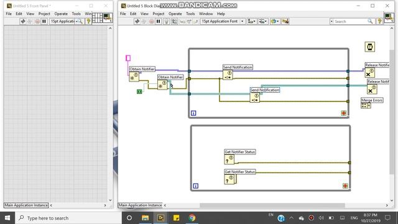The image size is (398, 224).
Task: Open Help menu in Block Diagram
Action: 221,14
